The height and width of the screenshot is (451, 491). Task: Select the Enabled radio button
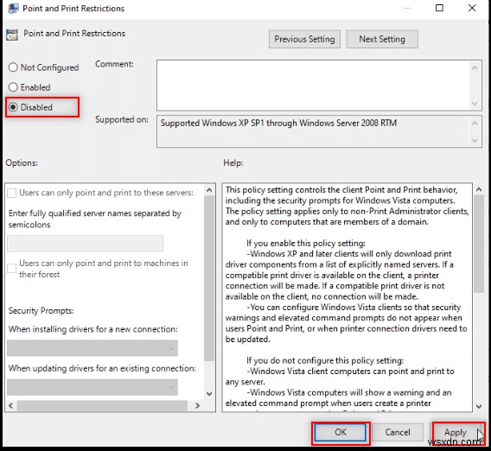[x=13, y=87]
